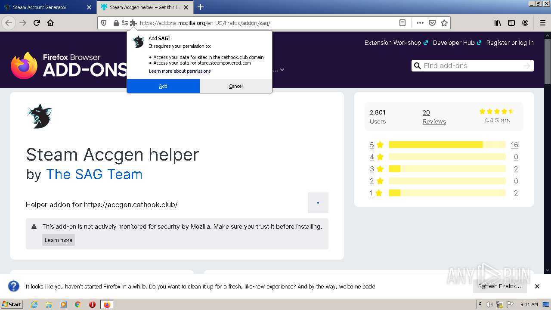Image resolution: width=551 pixels, height=310 pixels.
Task: Click the 9:11 AM system clock
Action: click(529, 304)
